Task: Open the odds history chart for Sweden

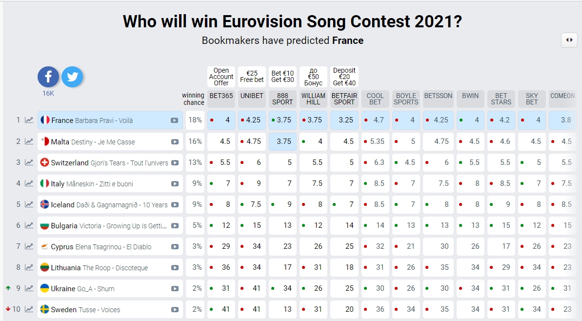Action: pos(29,309)
